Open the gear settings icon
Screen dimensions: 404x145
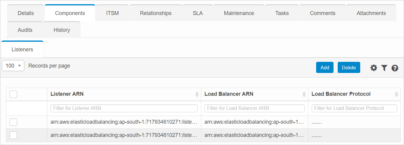tap(373, 68)
